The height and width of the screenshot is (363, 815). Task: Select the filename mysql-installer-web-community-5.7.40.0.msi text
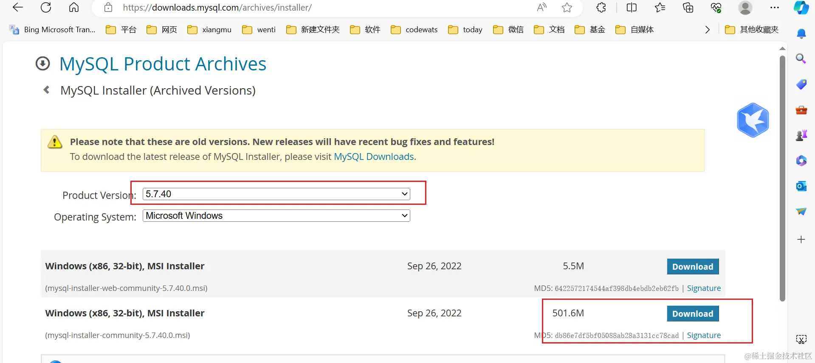pos(126,288)
